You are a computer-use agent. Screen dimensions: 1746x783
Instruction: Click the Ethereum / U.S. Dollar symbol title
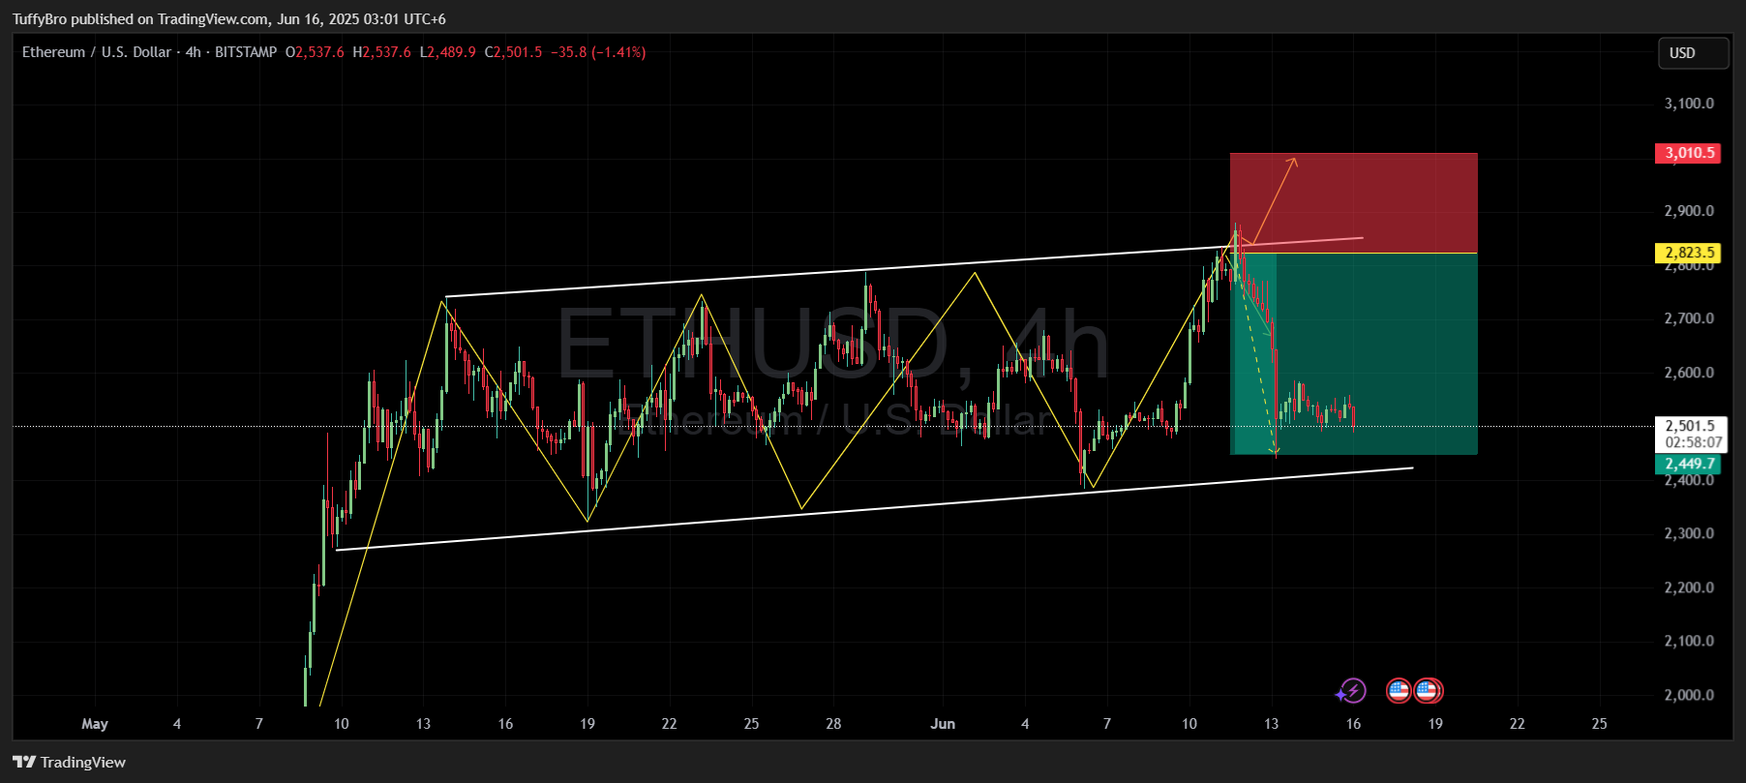pyautogui.click(x=97, y=52)
